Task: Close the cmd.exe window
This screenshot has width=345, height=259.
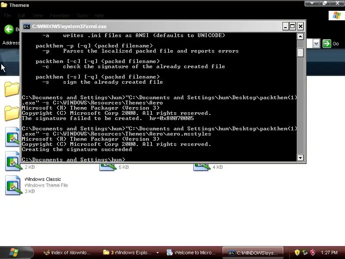Action: point(300,26)
